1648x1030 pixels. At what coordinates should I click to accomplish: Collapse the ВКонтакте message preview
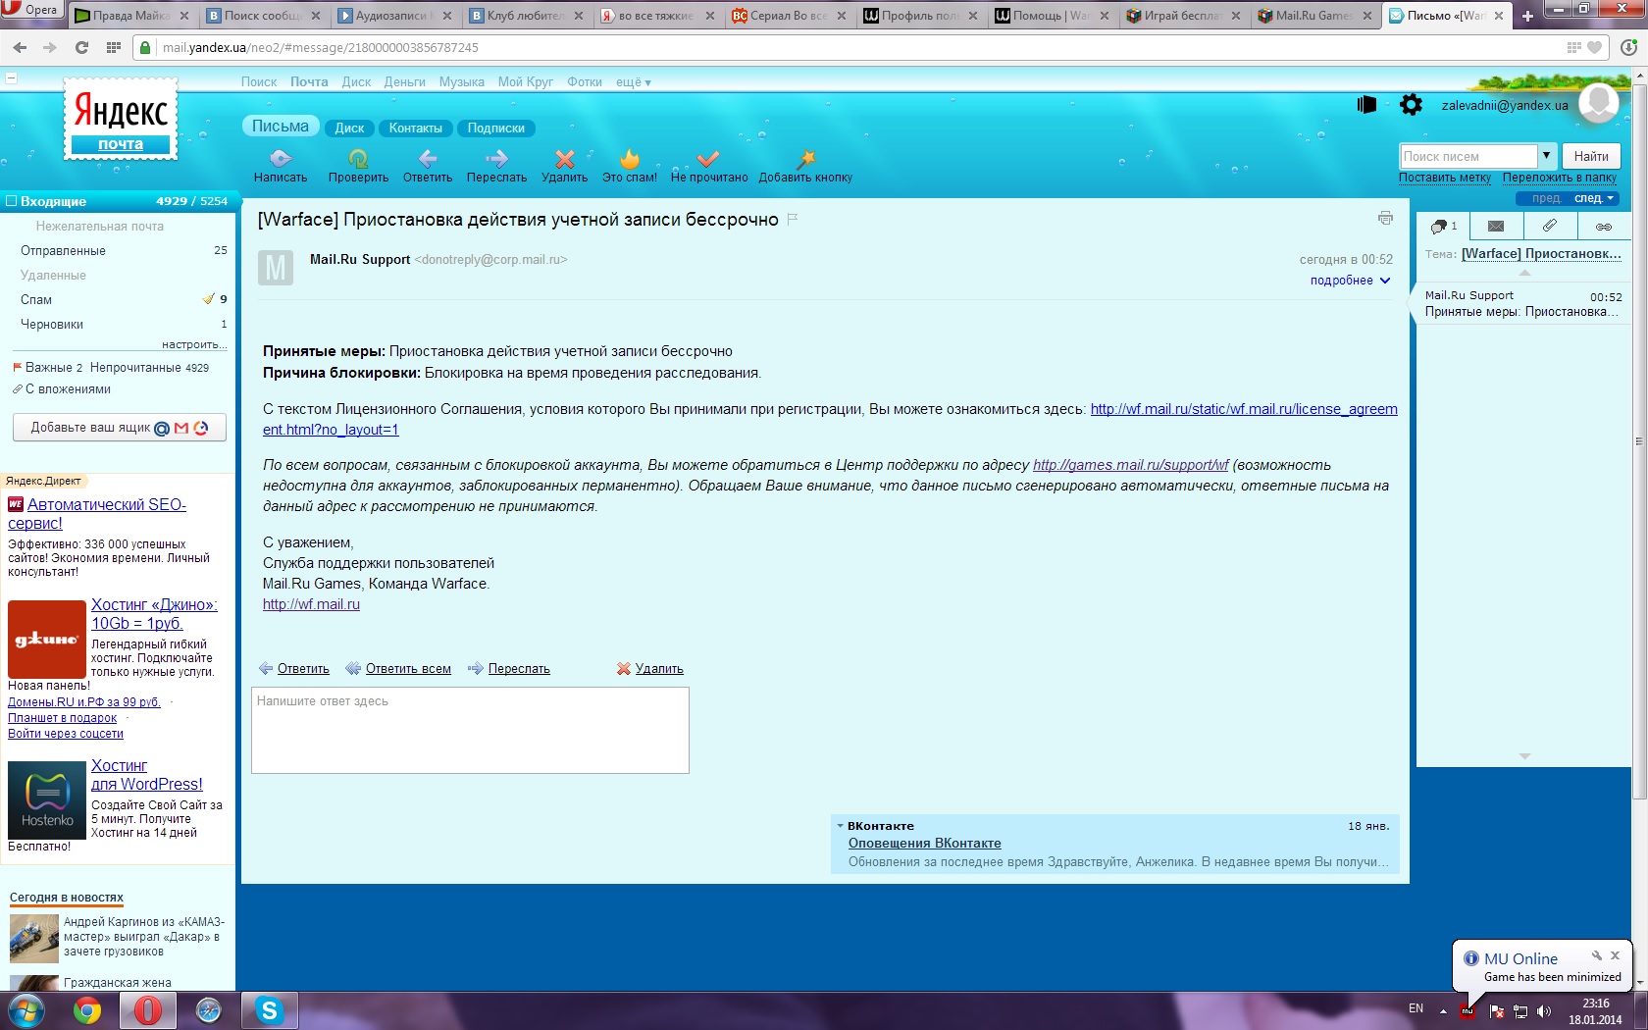pyautogui.click(x=841, y=826)
